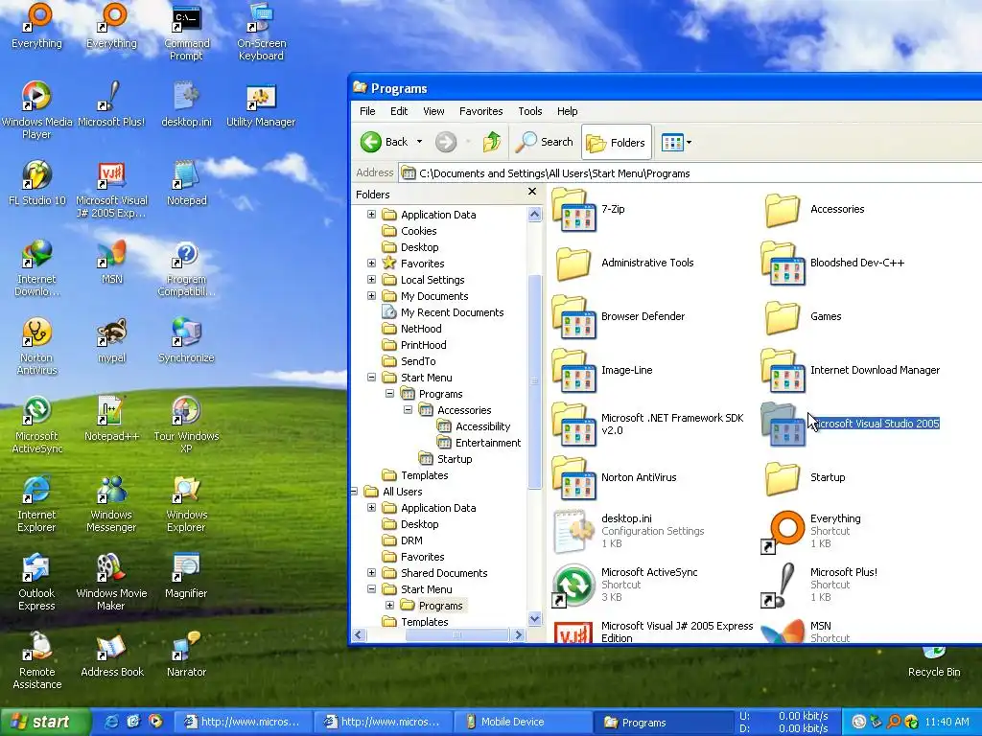Select the Games folder
The width and height of the screenshot is (982, 736).
click(x=802, y=316)
